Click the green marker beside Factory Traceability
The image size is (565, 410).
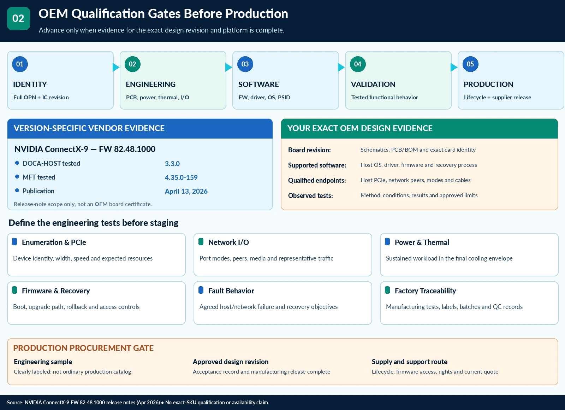click(x=387, y=290)
